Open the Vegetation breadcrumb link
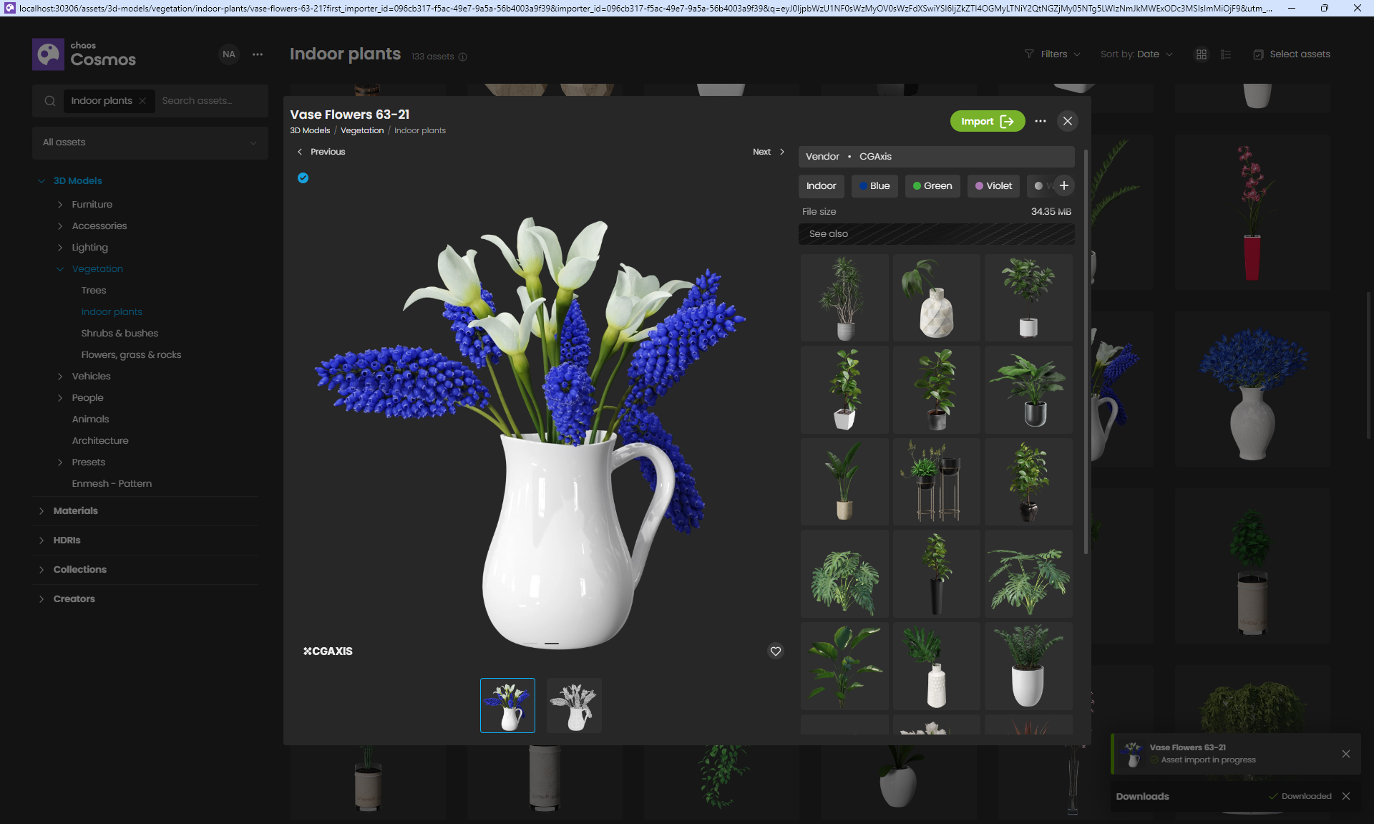 (x=362, y=130)
